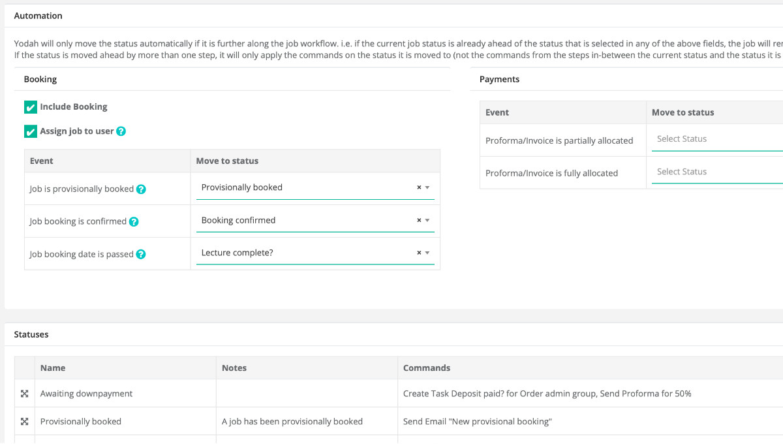The height and width of the screenshot is (444, 783).
Task: Click help icon beside Assign job to user
Action: click(x=121, y=131)
